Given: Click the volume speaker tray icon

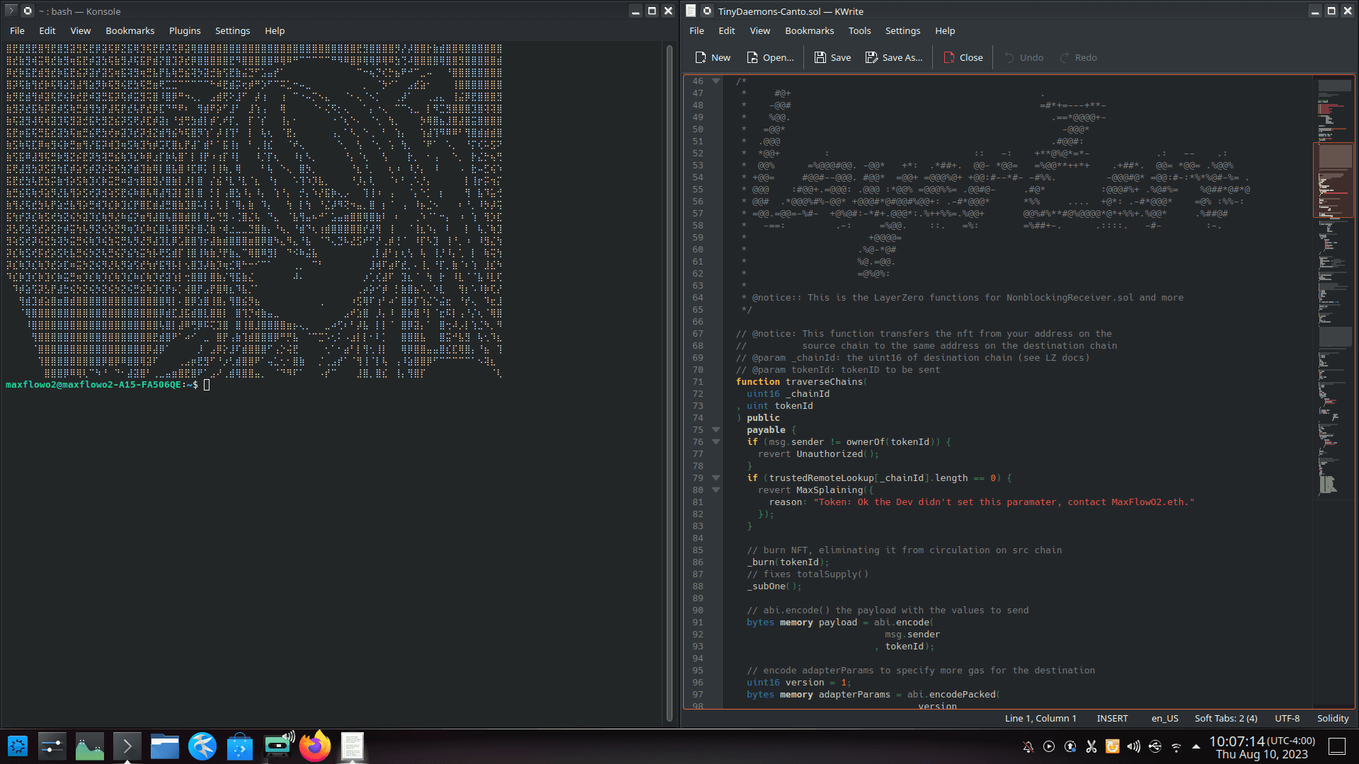Looking at the screenshot, I should click(1133, 746).
